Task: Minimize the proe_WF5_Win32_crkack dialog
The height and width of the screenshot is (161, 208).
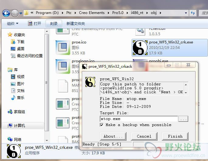Action: click(168, 65)
